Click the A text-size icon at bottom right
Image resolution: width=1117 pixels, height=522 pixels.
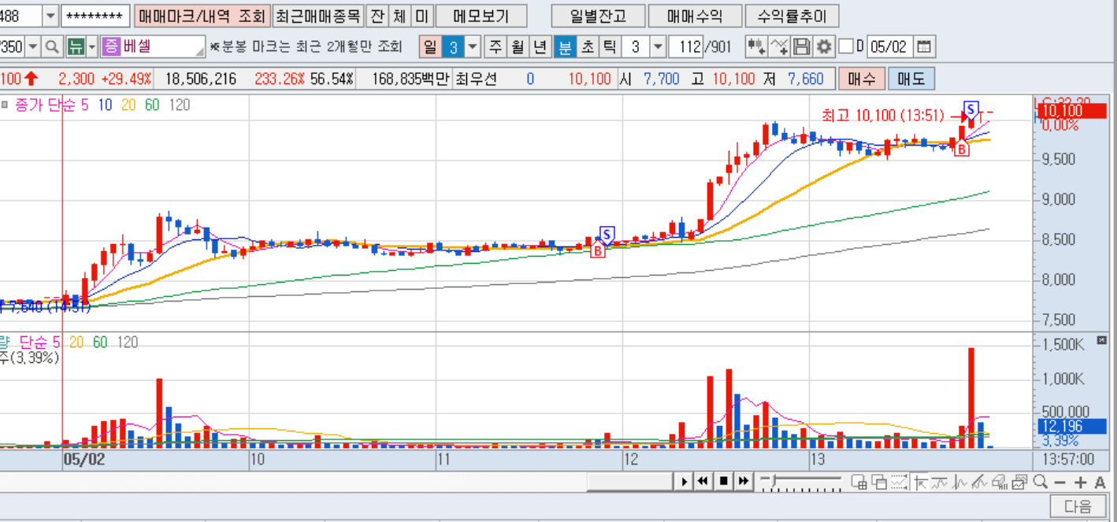[1100, 482]
